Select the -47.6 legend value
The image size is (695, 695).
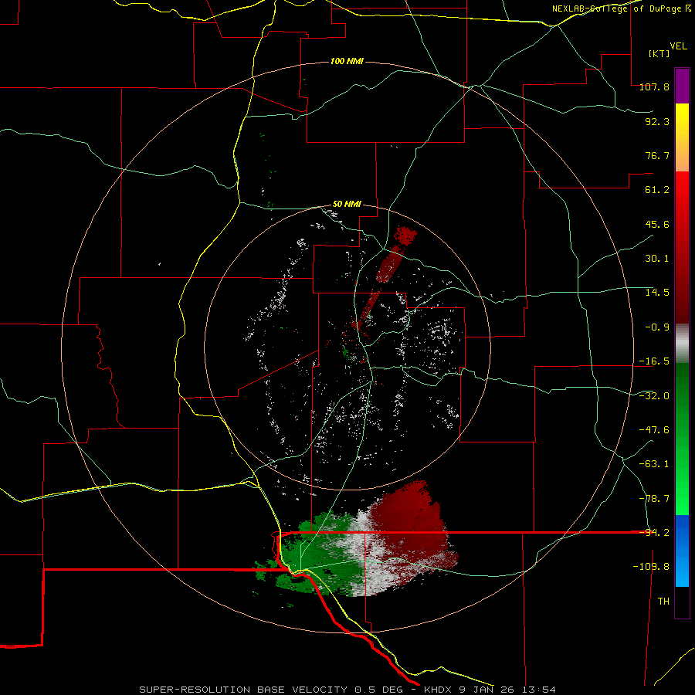click(654, 430)
